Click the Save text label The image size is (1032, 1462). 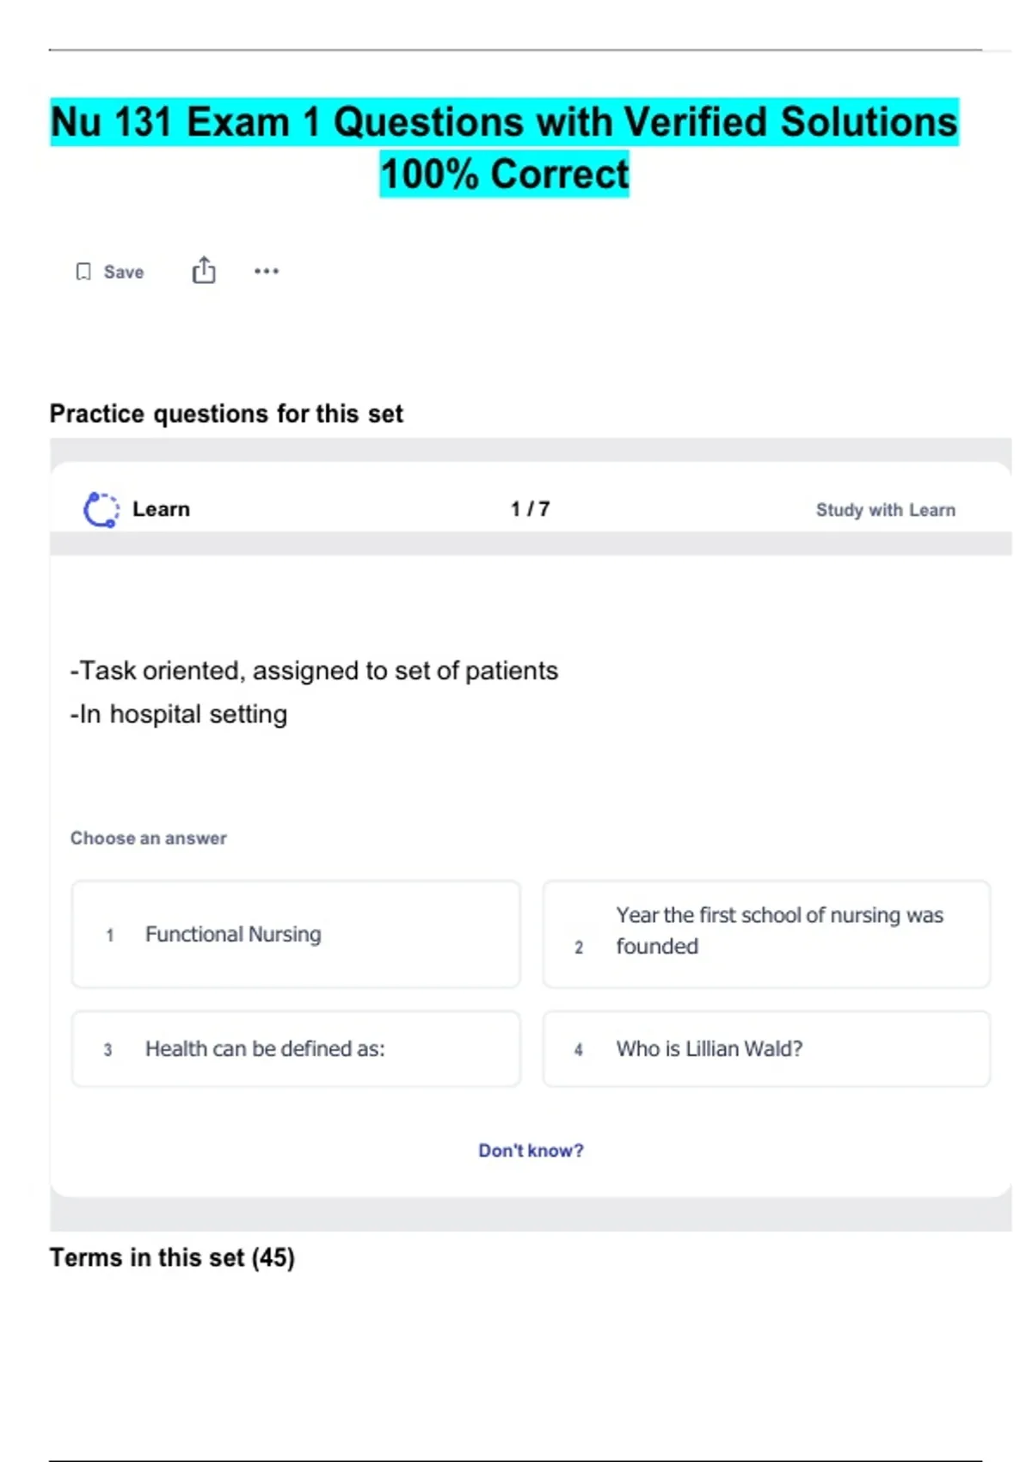[x=124, y=272]
